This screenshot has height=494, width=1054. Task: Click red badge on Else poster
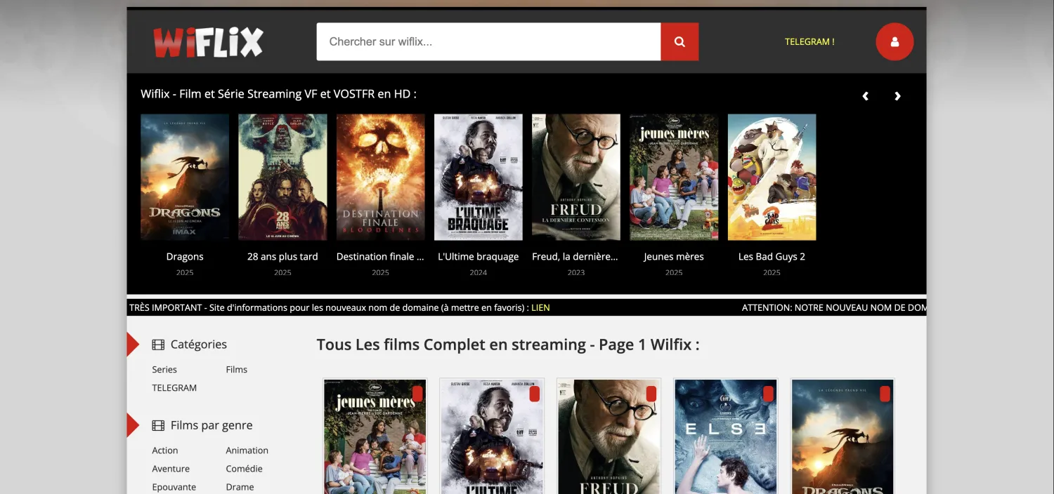[768, 394]
